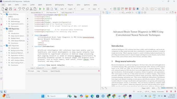Collapse the Article BNN.tex tree node

point(4,14)
